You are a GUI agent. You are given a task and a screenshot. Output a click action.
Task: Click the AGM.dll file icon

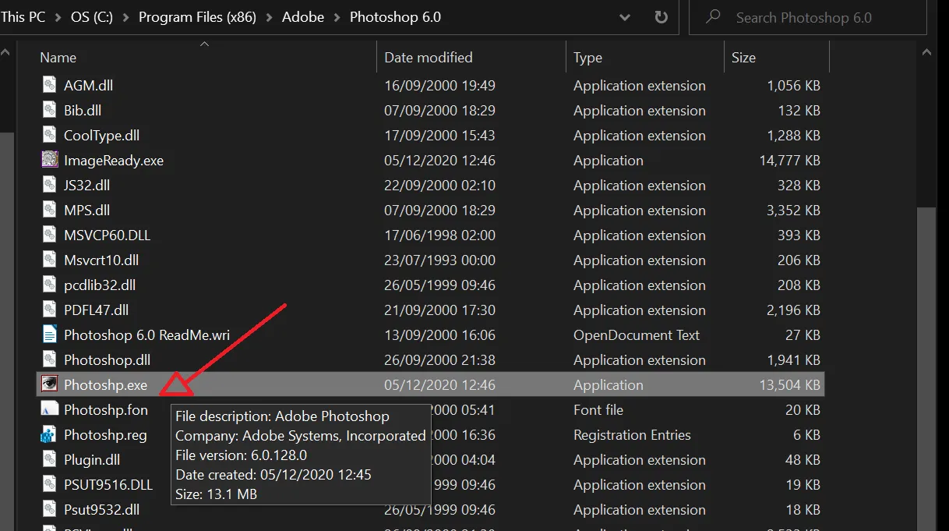pyautogui.click(x=48, y=85)
